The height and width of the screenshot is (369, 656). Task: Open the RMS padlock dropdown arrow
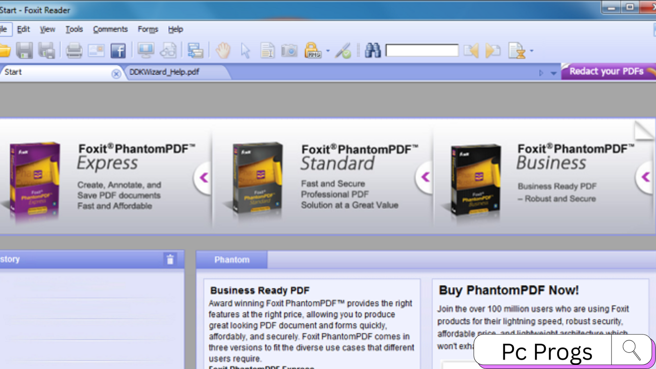tap(328, 51)
